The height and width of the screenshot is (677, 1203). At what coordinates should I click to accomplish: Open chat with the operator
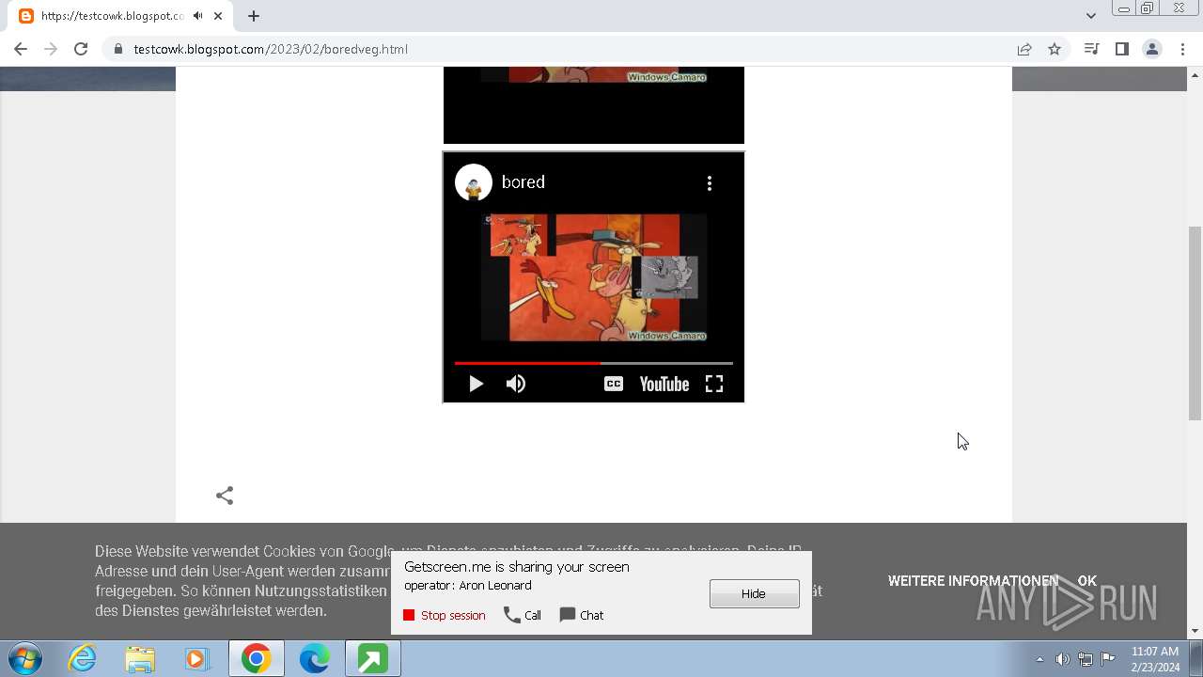(582, 615)
